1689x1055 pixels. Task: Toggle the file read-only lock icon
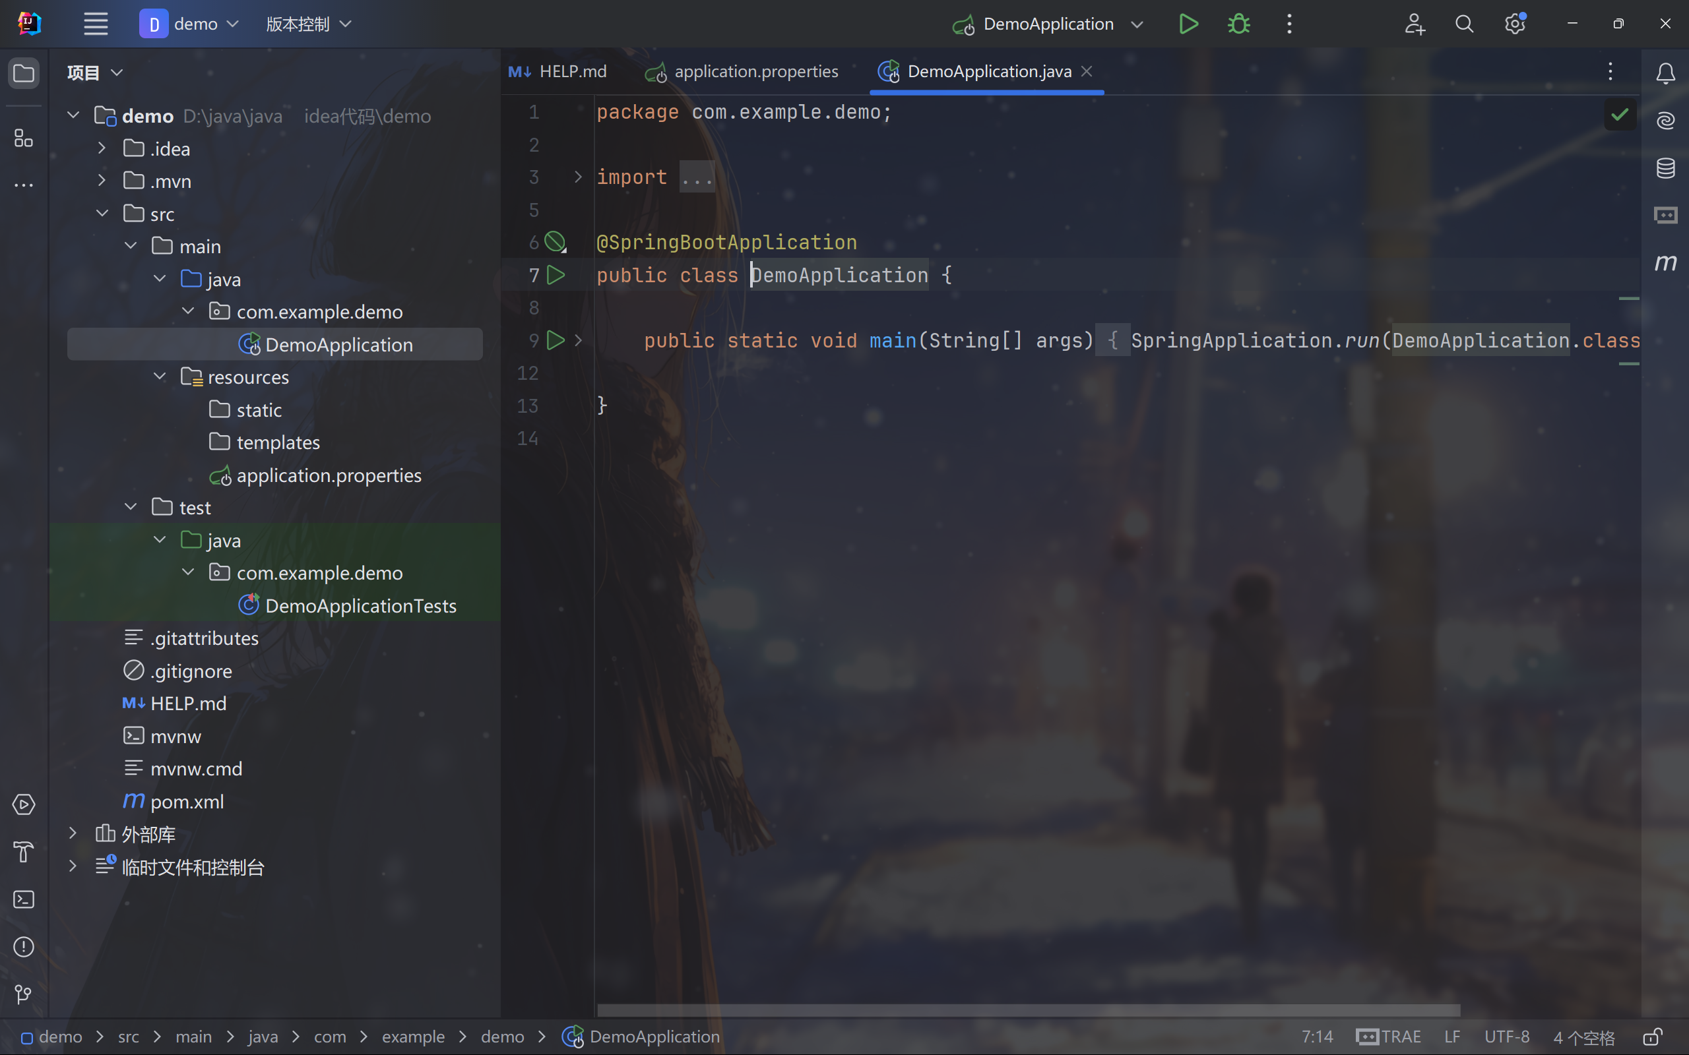(x=1653, y=1037)
